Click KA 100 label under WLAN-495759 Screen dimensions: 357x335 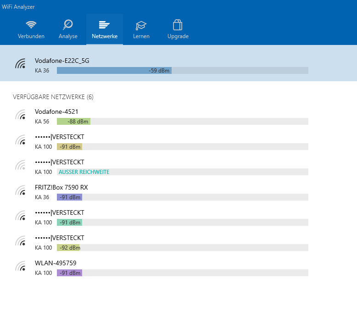(44, 273)
